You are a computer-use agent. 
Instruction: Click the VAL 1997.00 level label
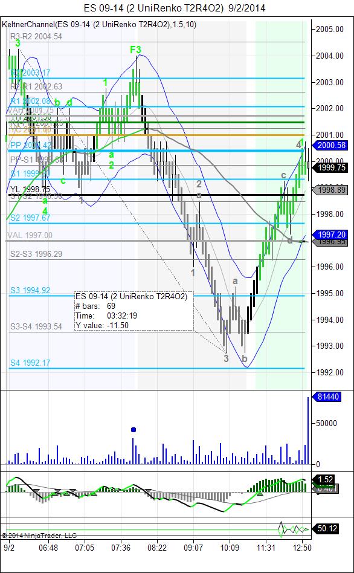point(30,236)
